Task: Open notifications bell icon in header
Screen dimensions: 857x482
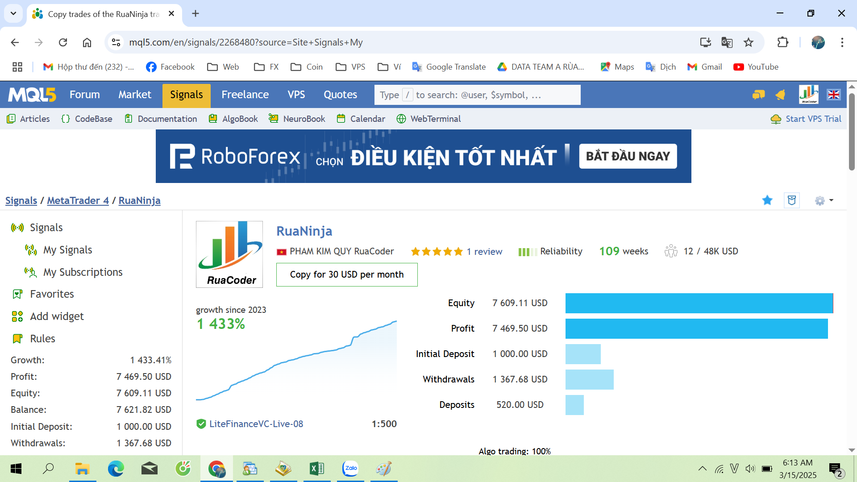Action: point(780,95)
